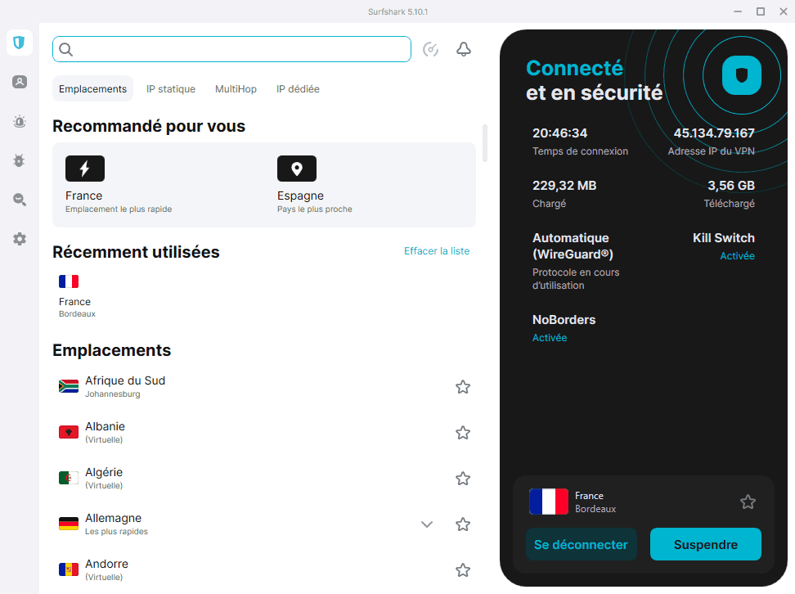Click the Albania flag icon
795x594 pixels.
click(69, 432)
